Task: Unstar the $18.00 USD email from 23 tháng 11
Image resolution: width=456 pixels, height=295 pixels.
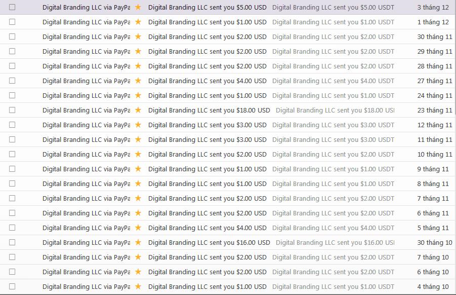Action: coord(138,110)
